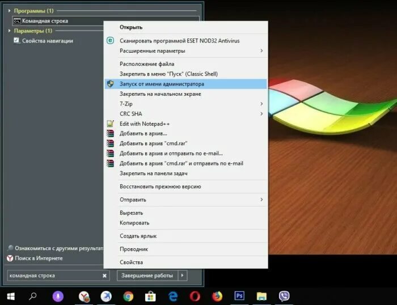Launch Firefox from the taskbar

point(217,296)
